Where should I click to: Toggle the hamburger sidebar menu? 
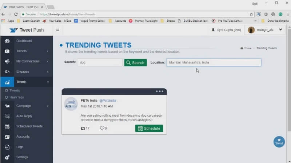(57, 30)
